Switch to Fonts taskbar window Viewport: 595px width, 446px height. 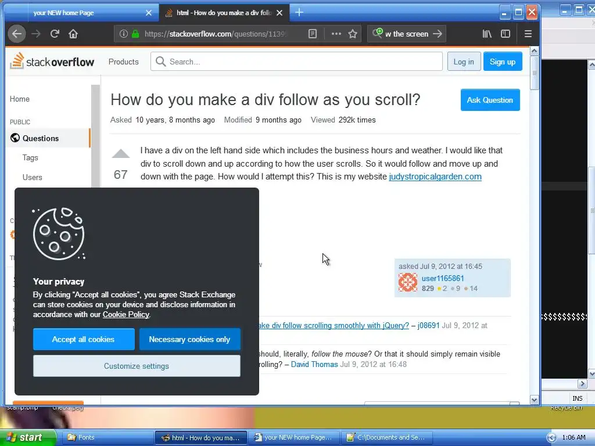(x=106, y=437)
